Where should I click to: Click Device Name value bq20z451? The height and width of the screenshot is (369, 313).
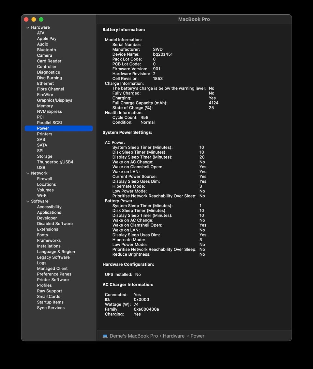click(x=163, y=54)
